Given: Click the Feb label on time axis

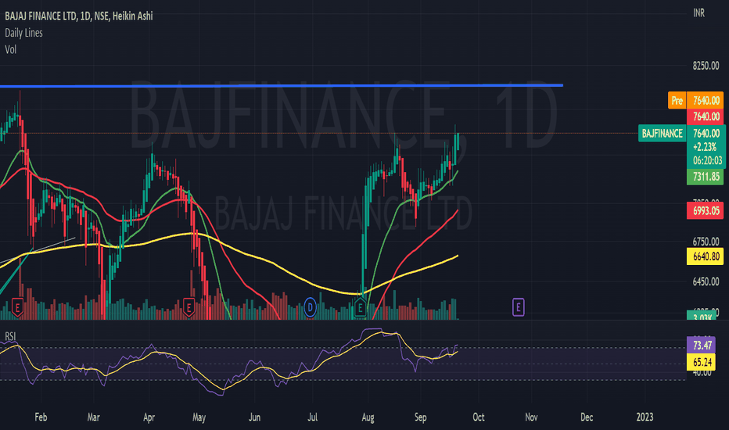Looking at the screenshot, I should [x=41, y=417].
